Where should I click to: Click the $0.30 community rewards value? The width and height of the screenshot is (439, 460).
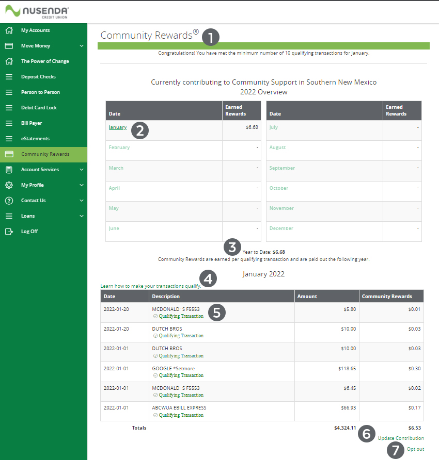click(x=414, y=369)
